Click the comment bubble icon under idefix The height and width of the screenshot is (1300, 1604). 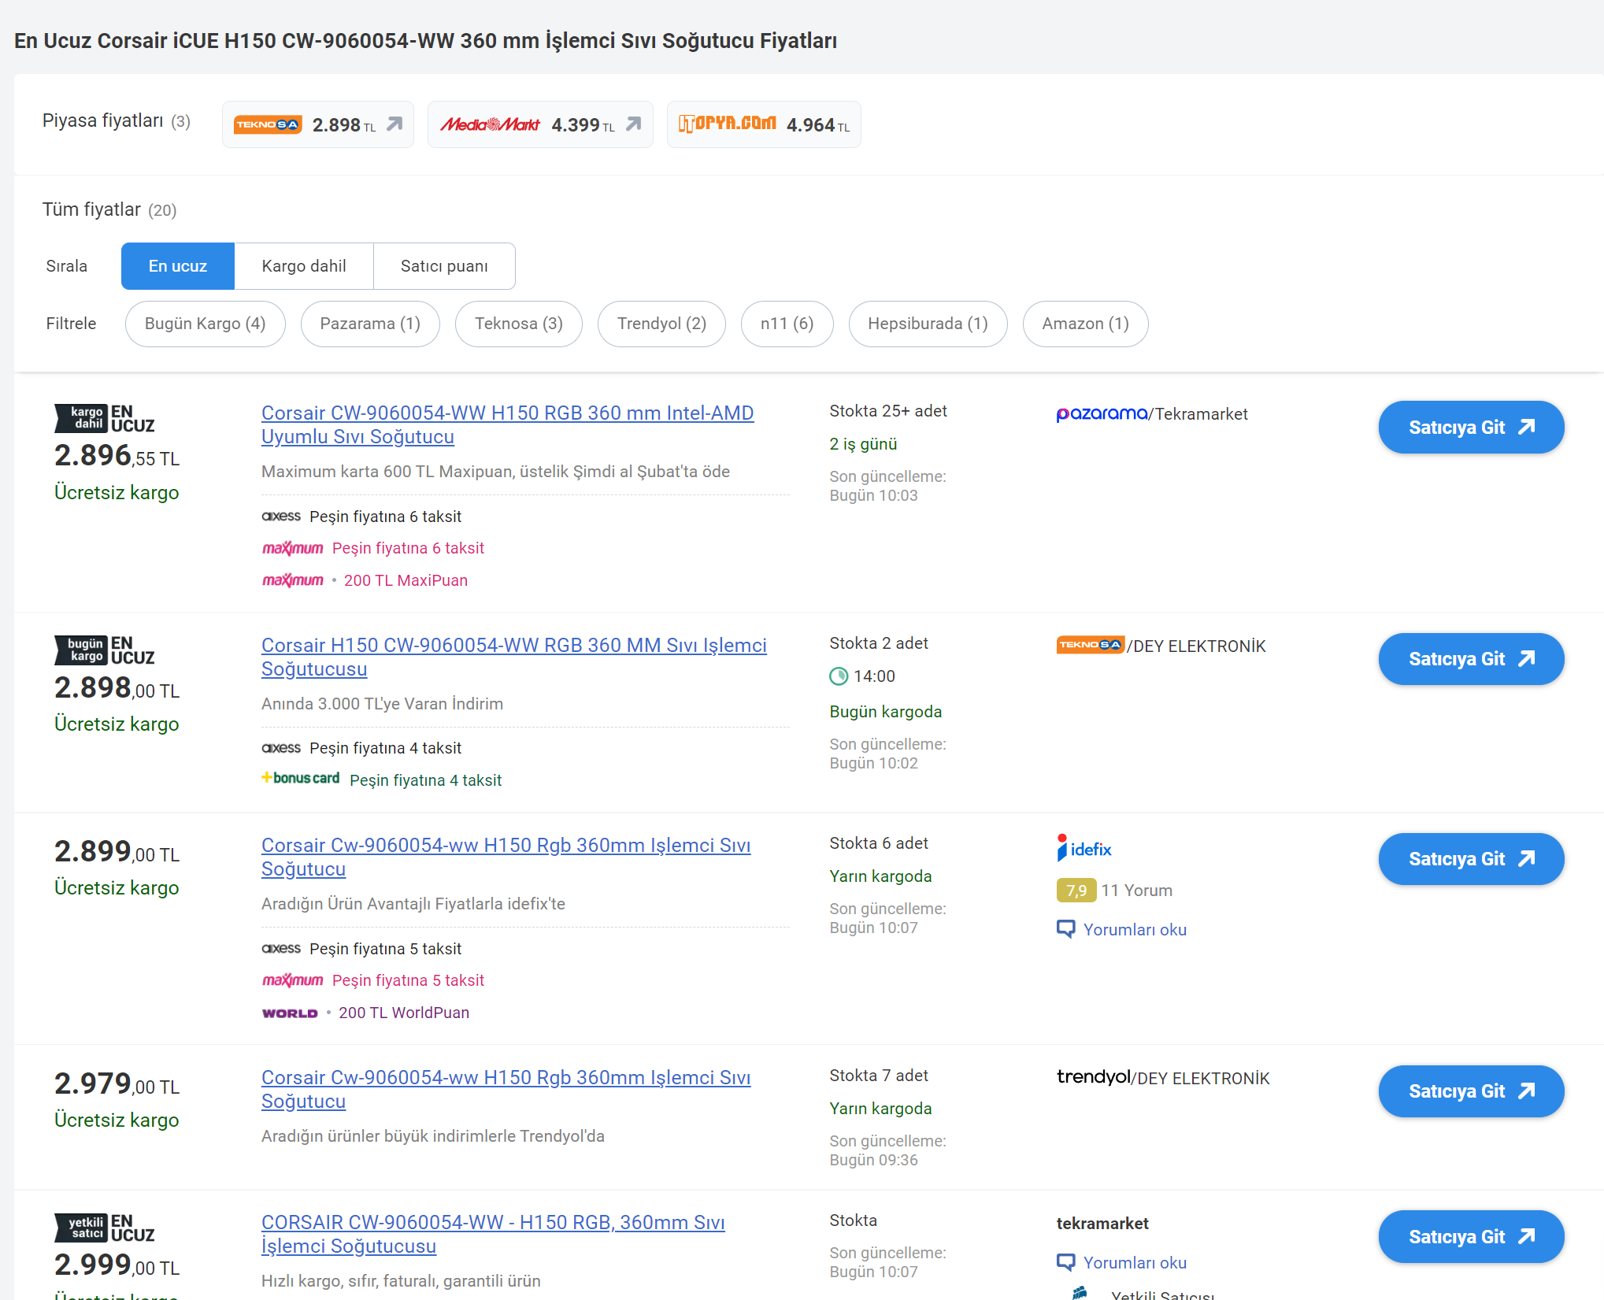tap(1065, 929)
